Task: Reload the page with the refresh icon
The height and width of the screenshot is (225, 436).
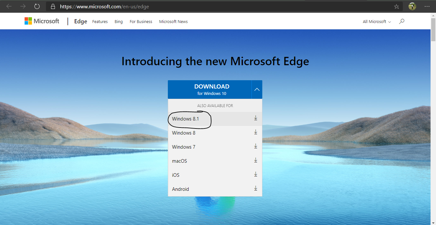Action: [37, 6]
